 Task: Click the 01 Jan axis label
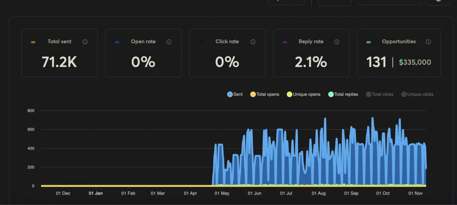pos(96,193)
